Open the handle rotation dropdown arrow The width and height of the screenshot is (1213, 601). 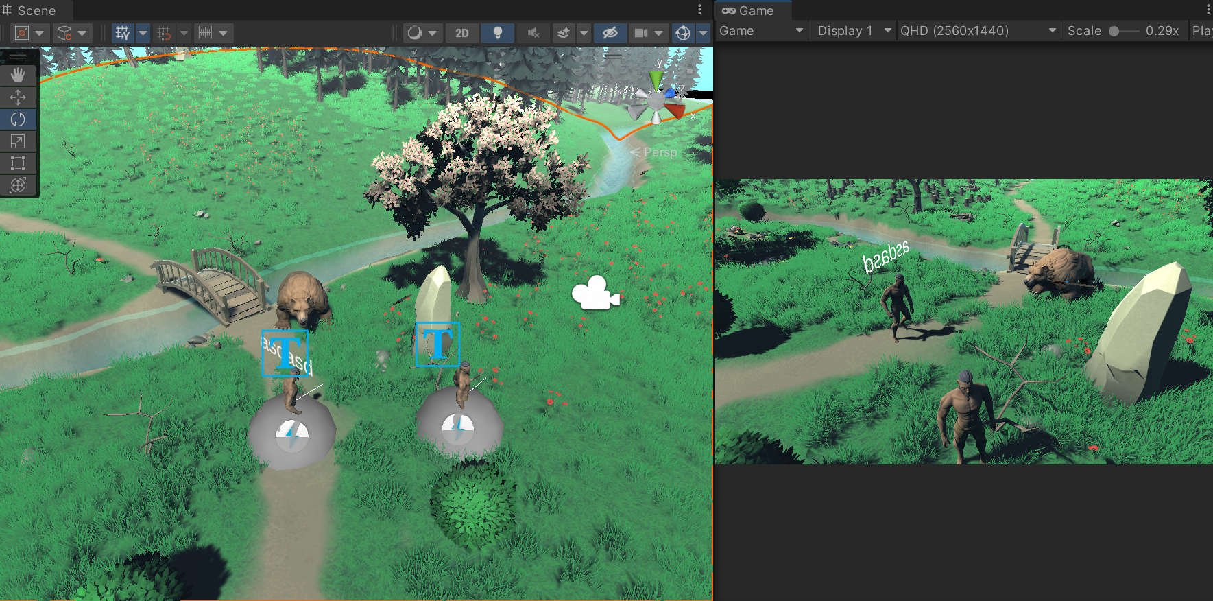click(82, 33)
